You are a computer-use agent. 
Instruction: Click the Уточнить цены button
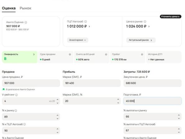pos(170,16)
